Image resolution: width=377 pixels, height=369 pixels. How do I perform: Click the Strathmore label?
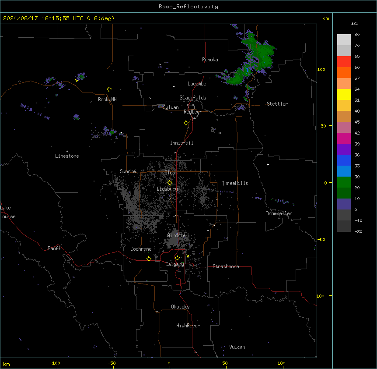tap(226, 266)
